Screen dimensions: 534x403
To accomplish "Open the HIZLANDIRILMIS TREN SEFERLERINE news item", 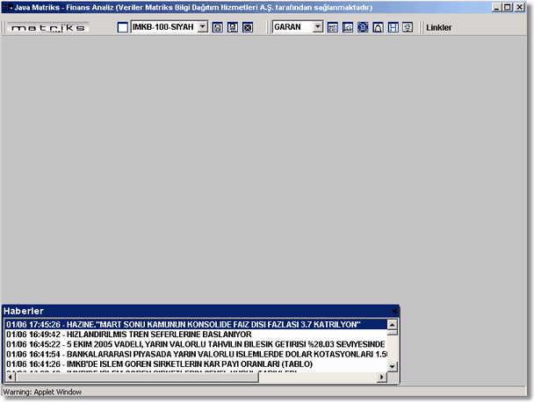I will [x=132, y=334].
